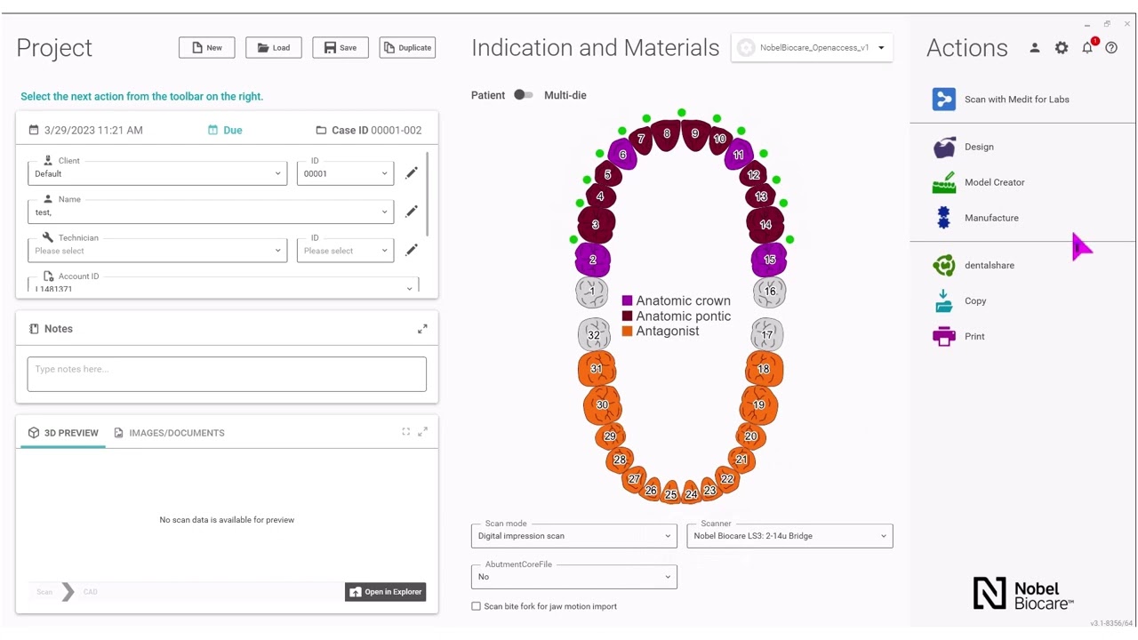The height and width of the screenshot is (640, 1138).
Task: Toggle connector dot between teeth 8 and 9
Action: [681, 113]
